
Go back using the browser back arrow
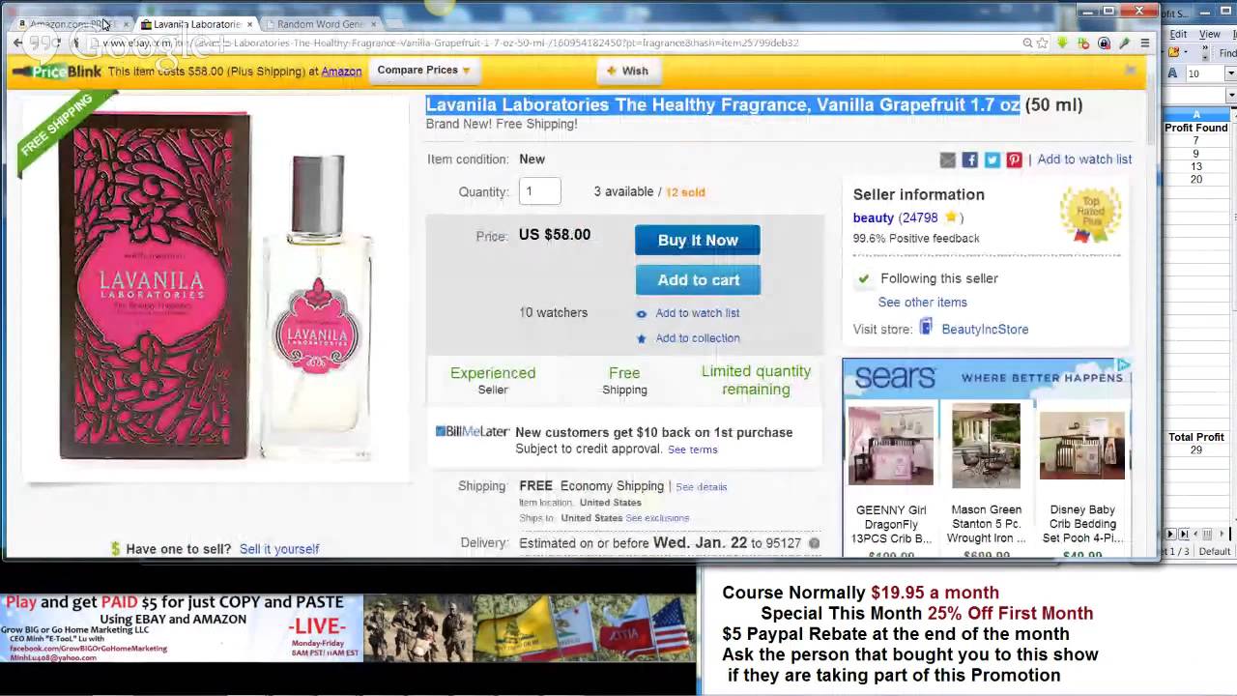tap(17, 43)
